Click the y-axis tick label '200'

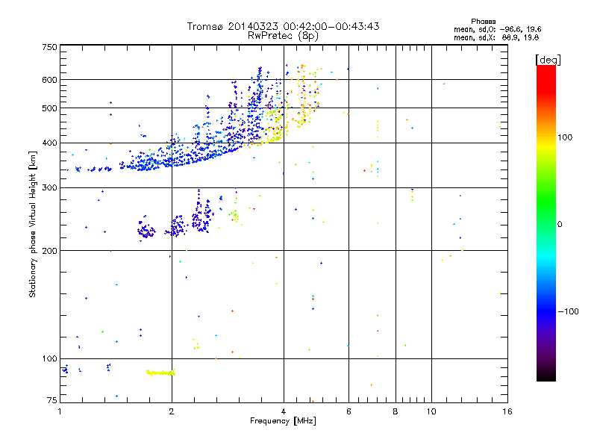(x=49, y=251)
